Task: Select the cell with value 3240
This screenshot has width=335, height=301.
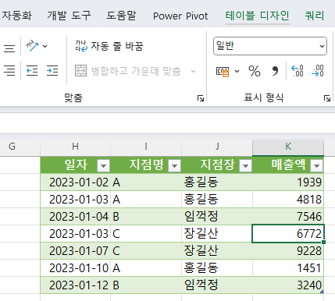Action: [x=288, y=285]
